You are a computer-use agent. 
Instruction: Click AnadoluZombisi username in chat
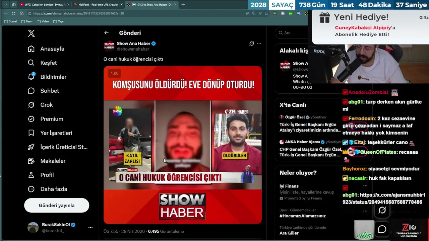[x=368, y=92]
